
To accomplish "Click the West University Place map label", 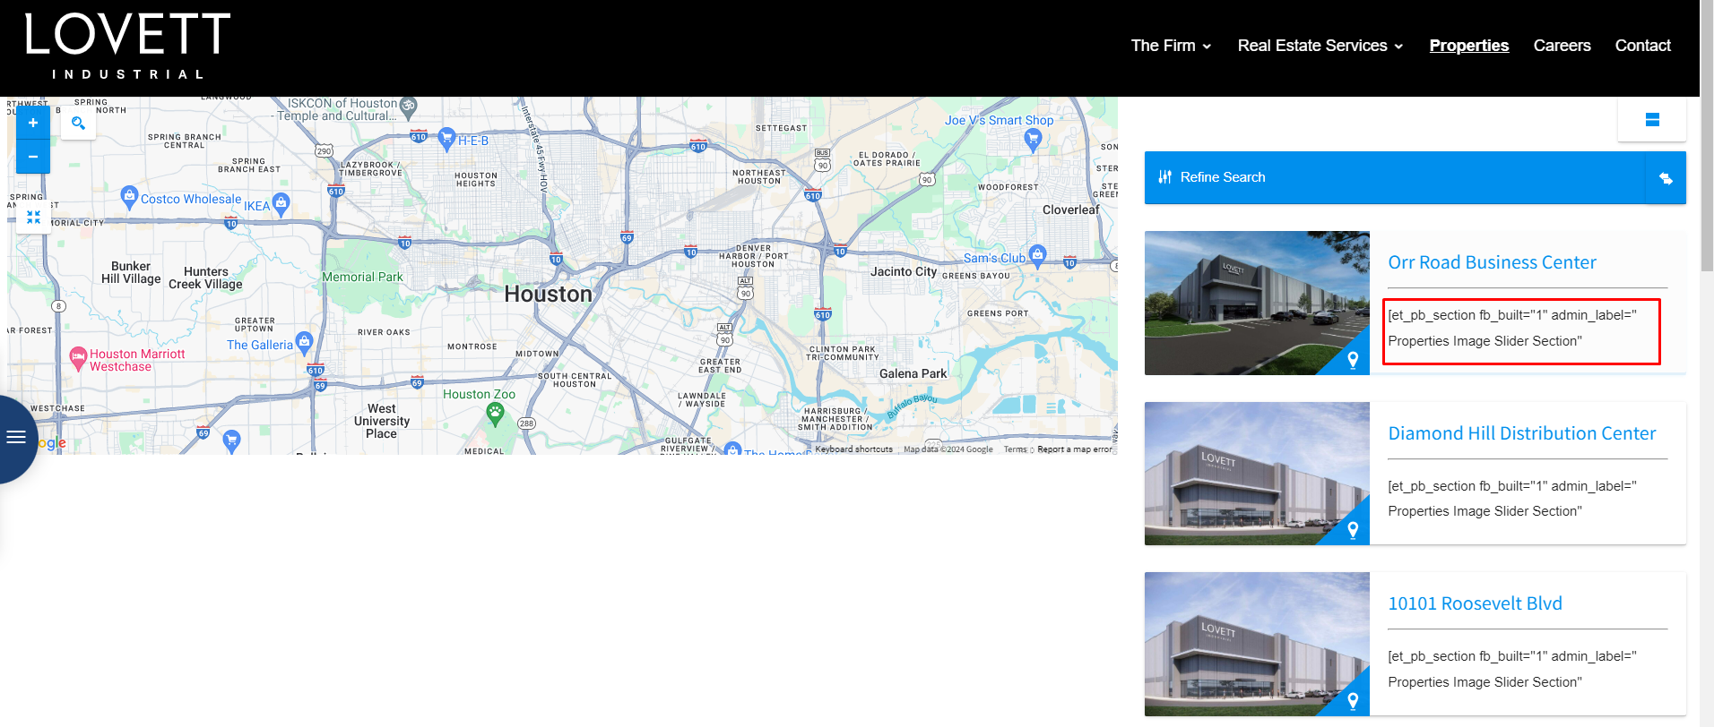I will [382, 422].
